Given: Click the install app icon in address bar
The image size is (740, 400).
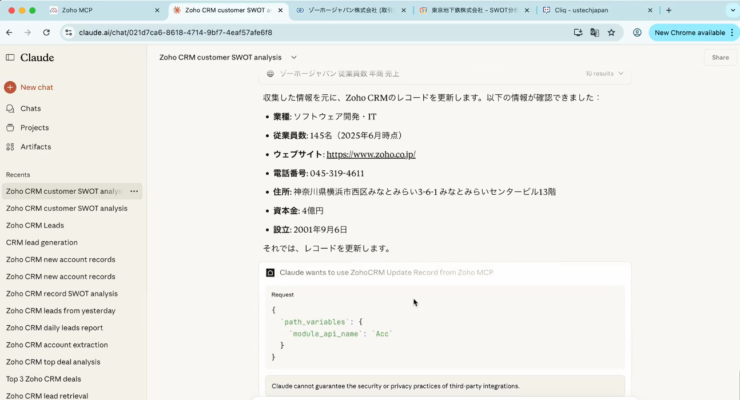Looking at the screenshot, I should [578, 33].
